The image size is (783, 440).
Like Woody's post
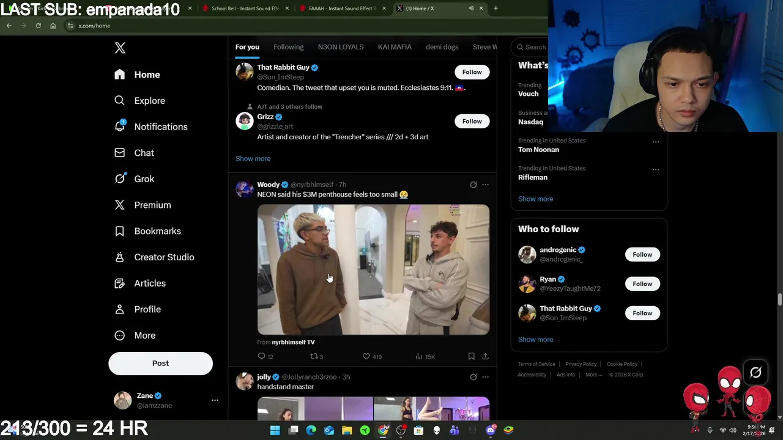pos(372,356)
